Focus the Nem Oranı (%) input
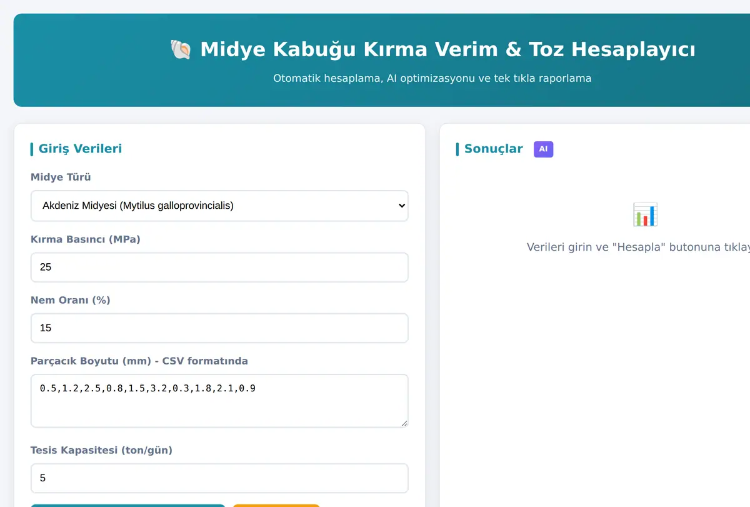 point(219,328)
